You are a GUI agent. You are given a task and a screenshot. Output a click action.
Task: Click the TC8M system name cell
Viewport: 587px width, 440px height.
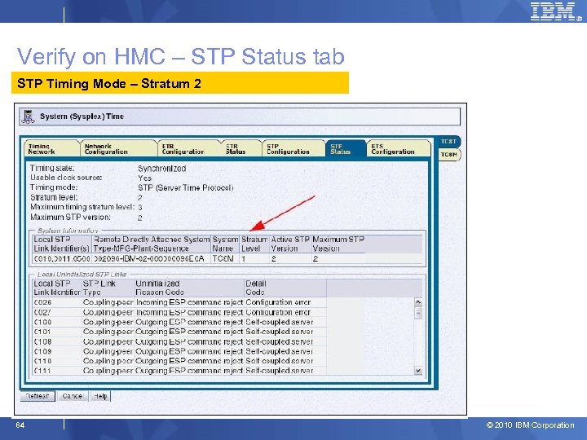(x=225, y=258)
